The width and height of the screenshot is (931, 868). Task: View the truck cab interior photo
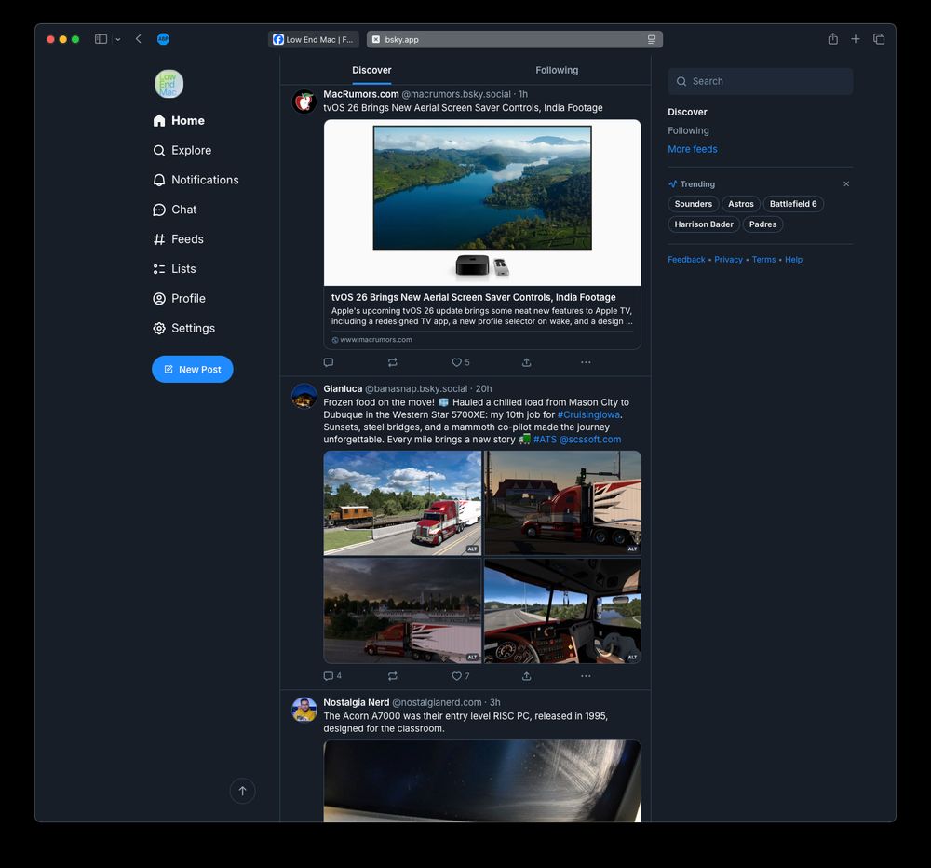point(563,611)
